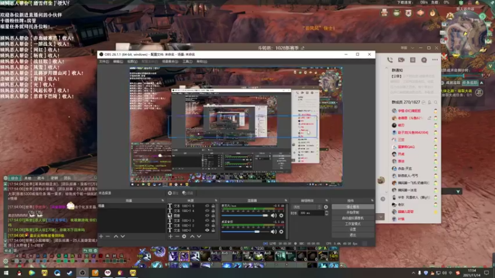Click Start Virtual Camera button

coord(353,218)
